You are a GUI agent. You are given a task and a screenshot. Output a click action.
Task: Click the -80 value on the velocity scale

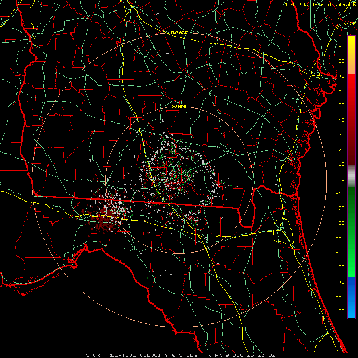(340, 297)
